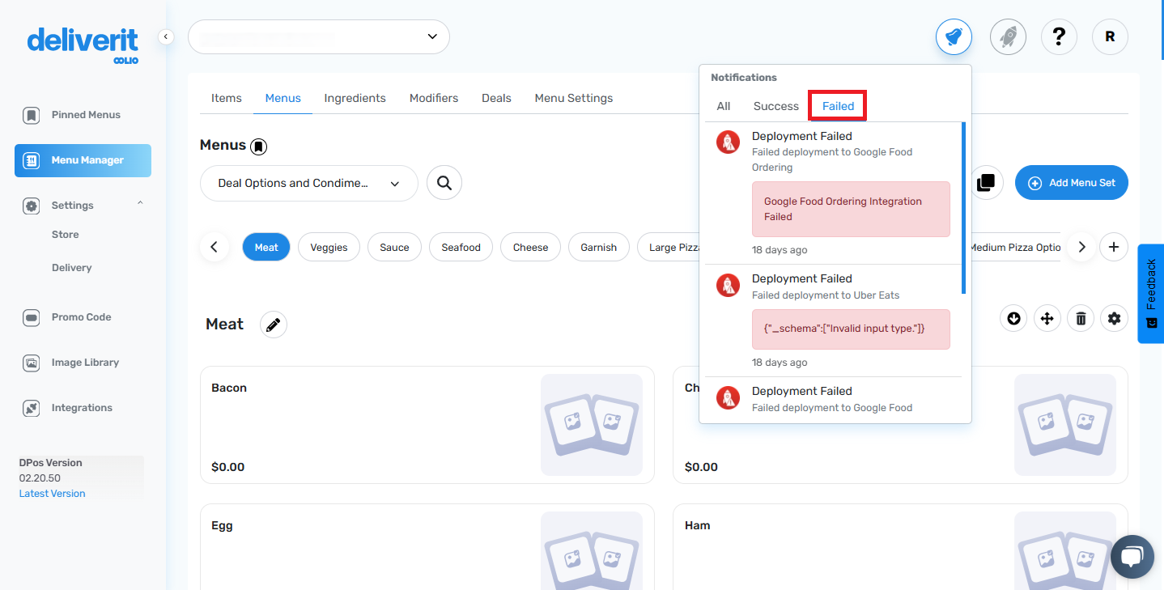
Task: Open the Bacon item card
Action: (427, 425)
